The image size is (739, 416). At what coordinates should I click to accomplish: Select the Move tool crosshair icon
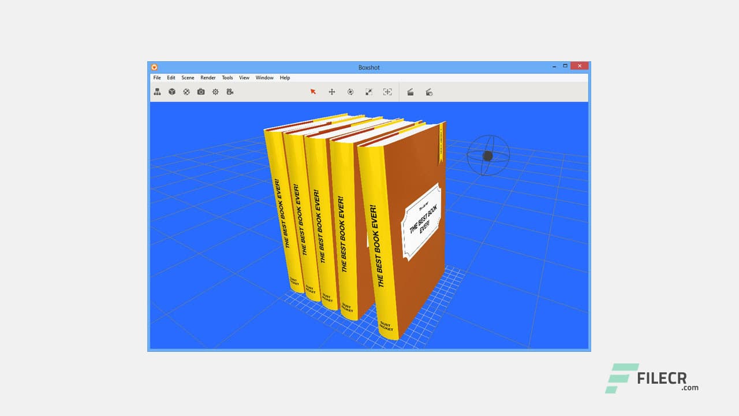(x=332, y=92)
